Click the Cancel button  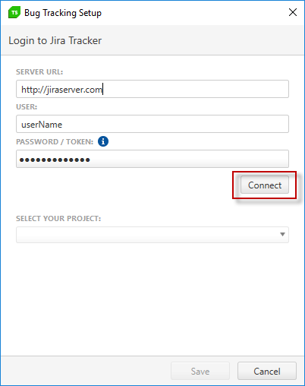(267, 371)
